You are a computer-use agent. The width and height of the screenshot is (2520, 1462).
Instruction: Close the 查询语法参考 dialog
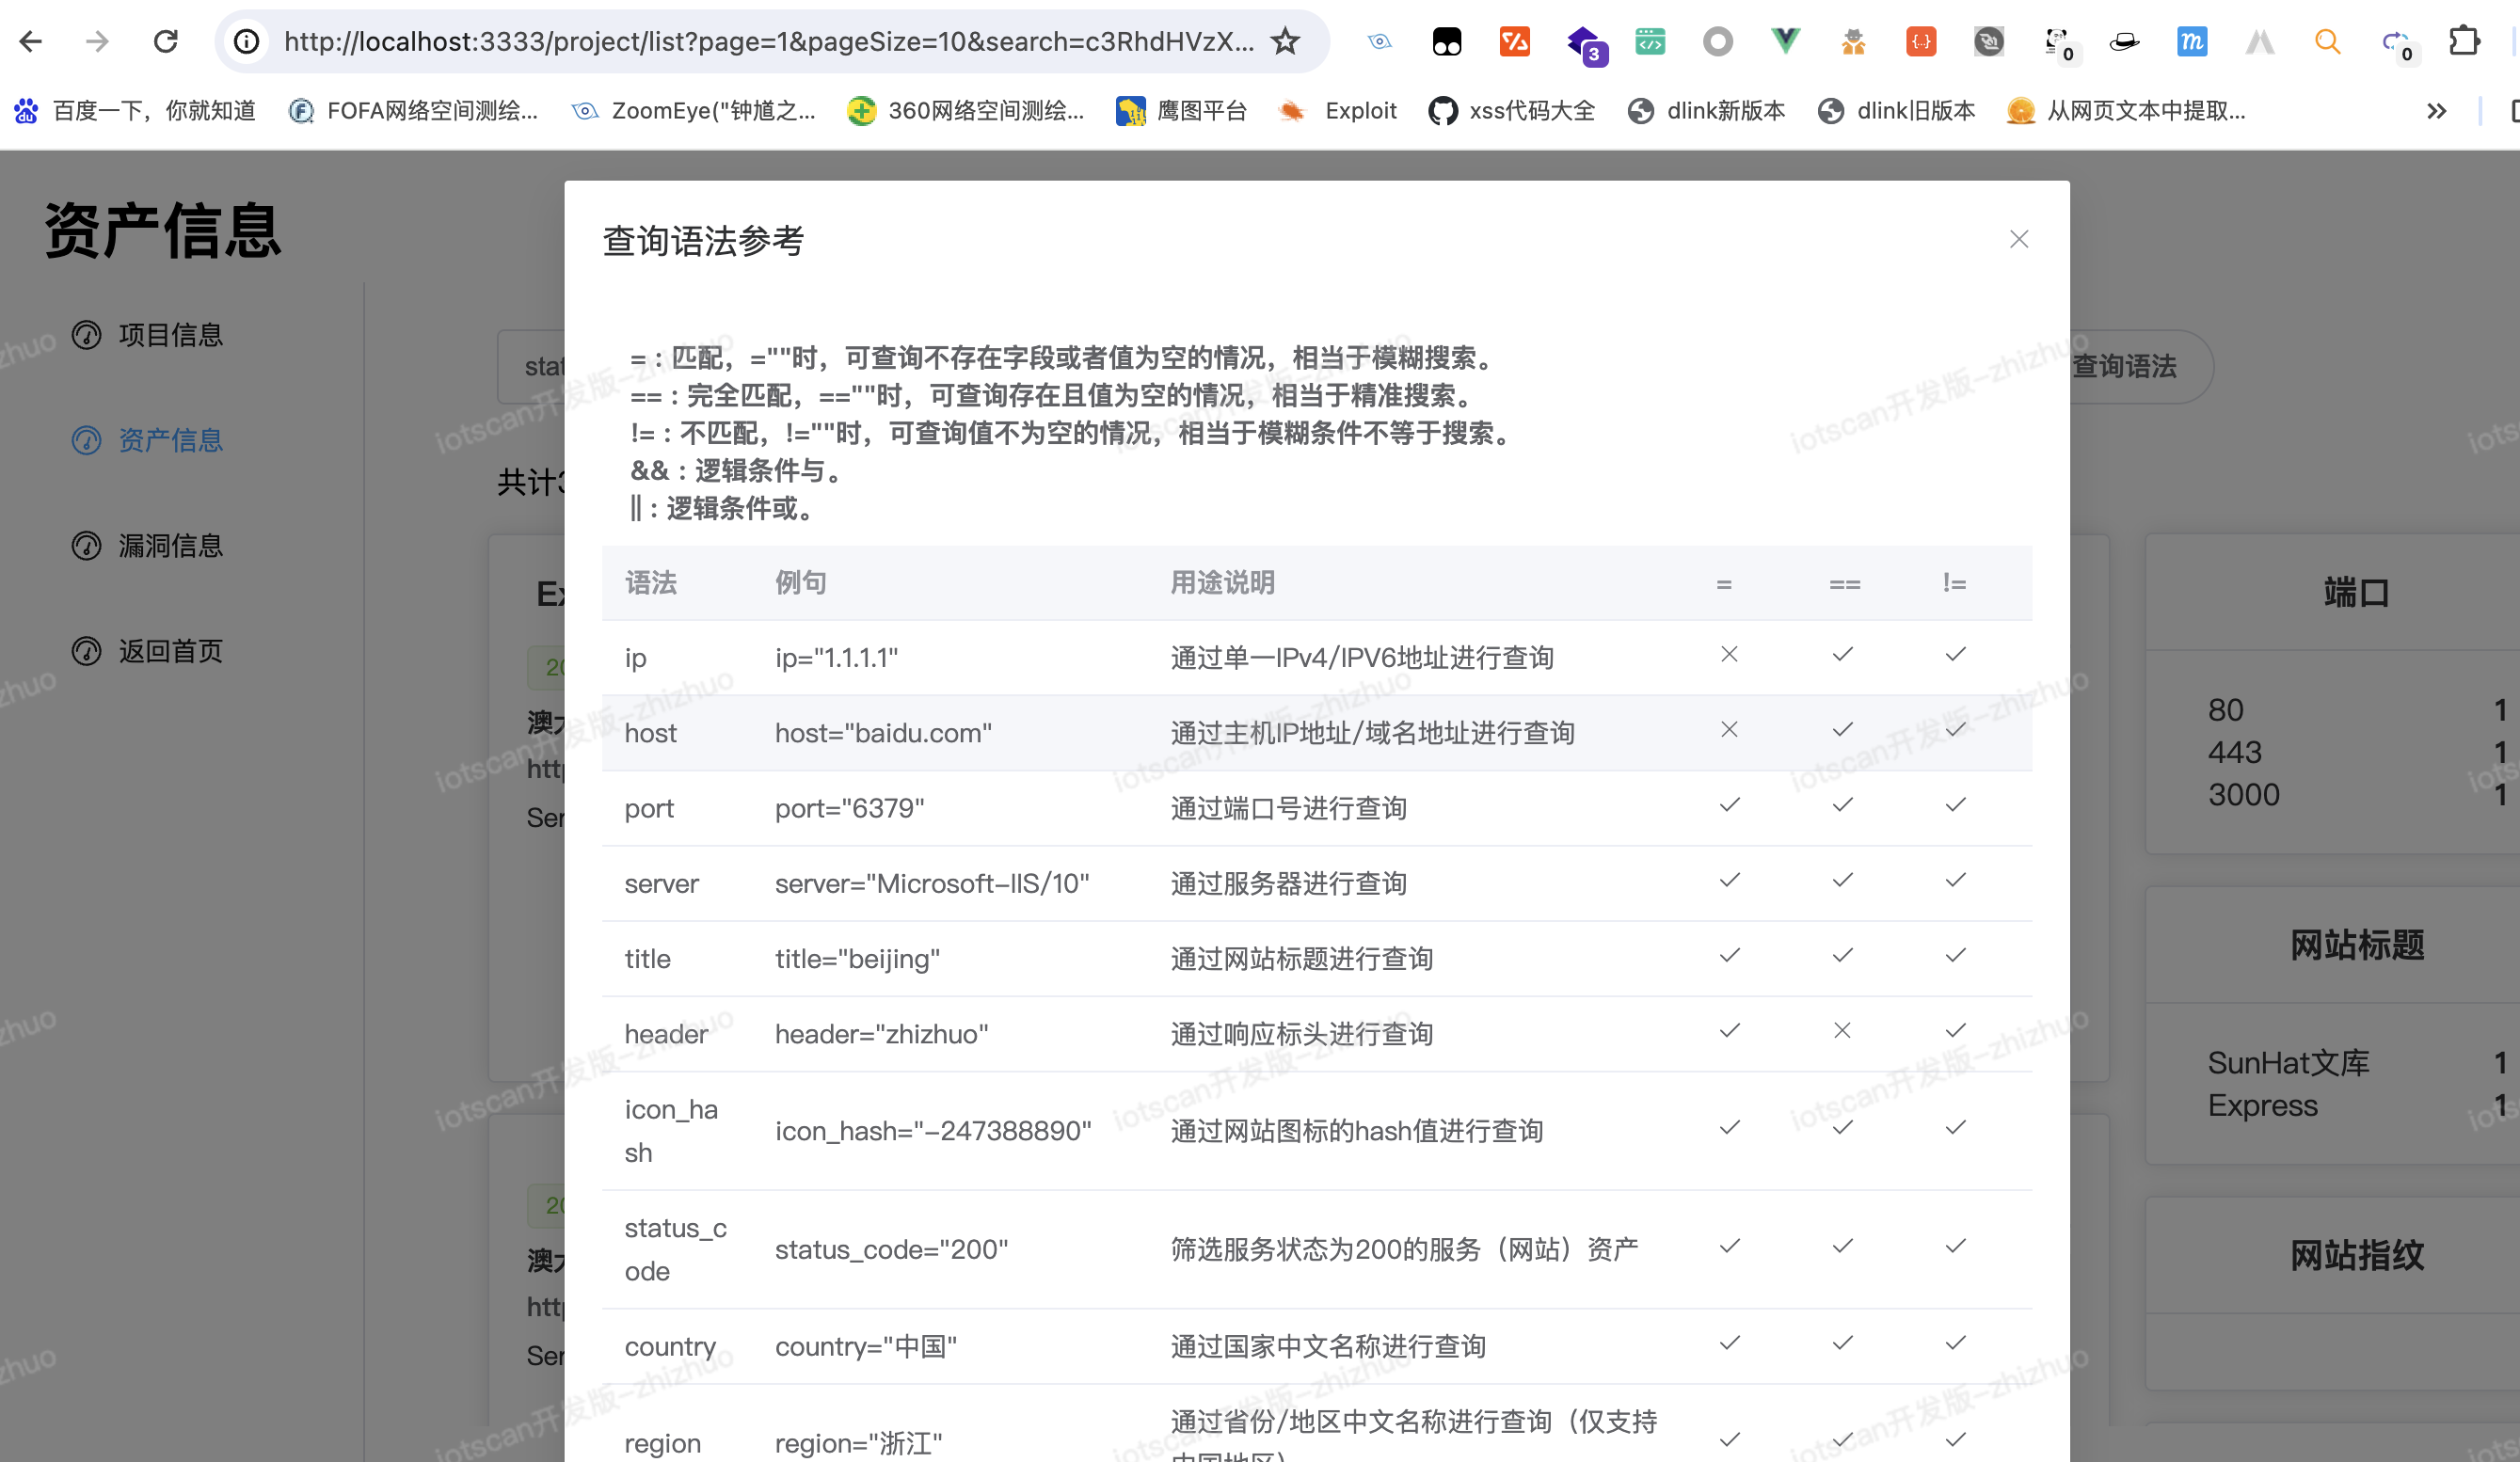[x=2018, y=239]
